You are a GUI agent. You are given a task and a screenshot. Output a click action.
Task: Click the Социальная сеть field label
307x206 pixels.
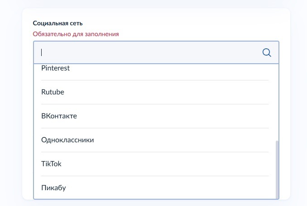tap(58, 23)
